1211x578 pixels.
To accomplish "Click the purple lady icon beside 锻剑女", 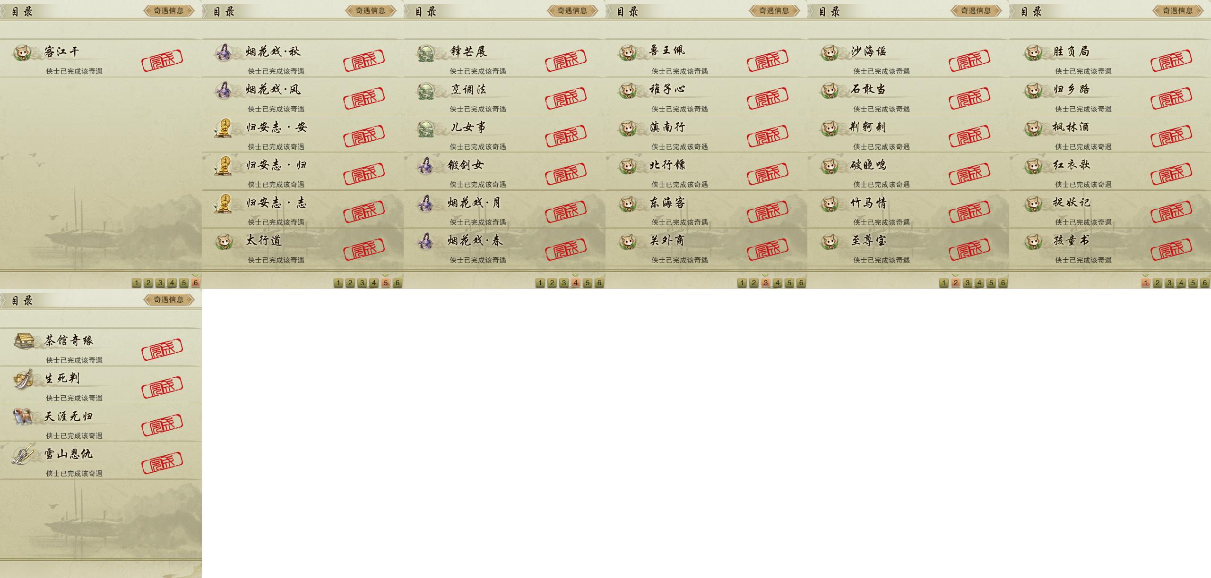I will click(425, 165).
